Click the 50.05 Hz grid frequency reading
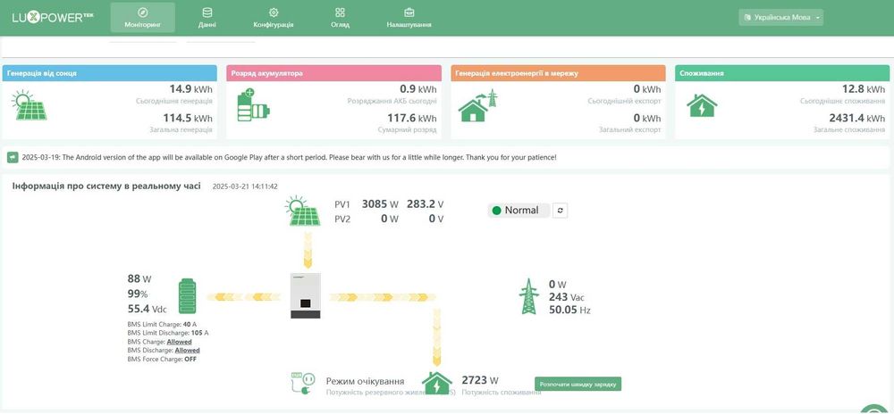Screen dimensions: 894x414 pyautogui.click(x=569, y=310)
